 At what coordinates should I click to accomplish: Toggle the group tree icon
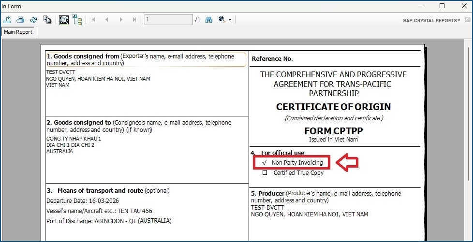coord(77,20)
